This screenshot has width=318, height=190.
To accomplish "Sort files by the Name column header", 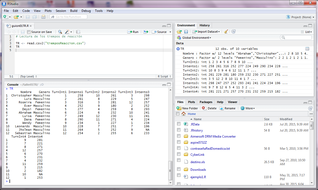I will pos(198,119).
